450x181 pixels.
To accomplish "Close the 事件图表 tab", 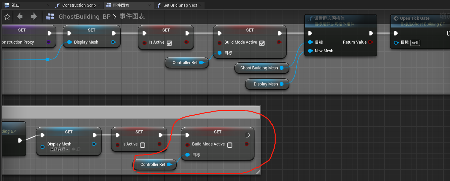I will pos(150,5).
